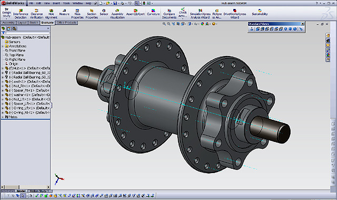Click the feature tree filter field
Image resolution: width=337 pixels, height=200 pixels.
coord(25,33)
